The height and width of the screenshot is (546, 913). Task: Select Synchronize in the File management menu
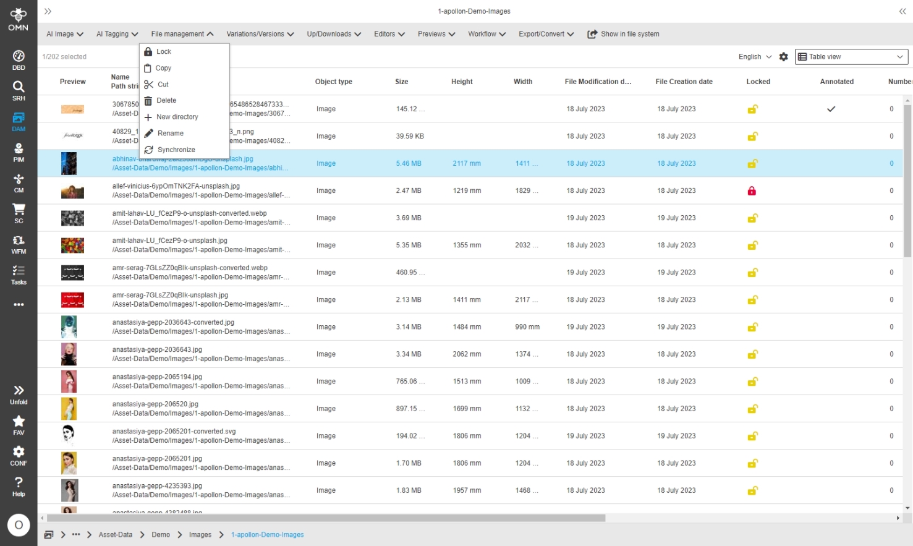[x=176, y=150]
